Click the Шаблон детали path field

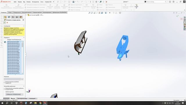pyautogui.click(x=13, y=94)
